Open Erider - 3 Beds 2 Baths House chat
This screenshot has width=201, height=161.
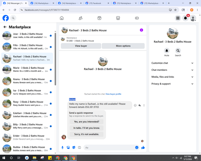tap(27, 138)
